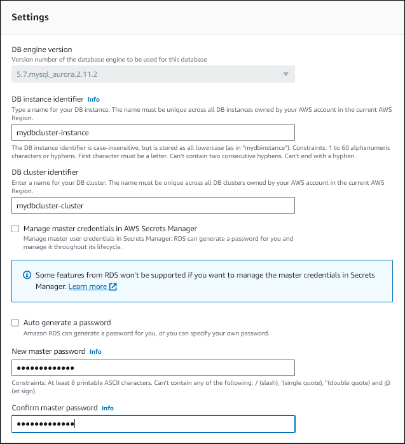Image resolution: width=405 pixels, height=444 pixels.
Task: Click into the Confirm master password field
Action: (x=153, y=424)
